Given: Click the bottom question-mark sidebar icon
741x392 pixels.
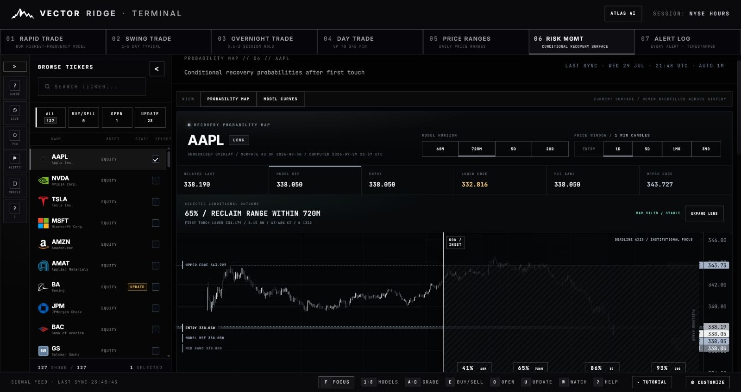Looking at the screenshot, I should 15,211.
